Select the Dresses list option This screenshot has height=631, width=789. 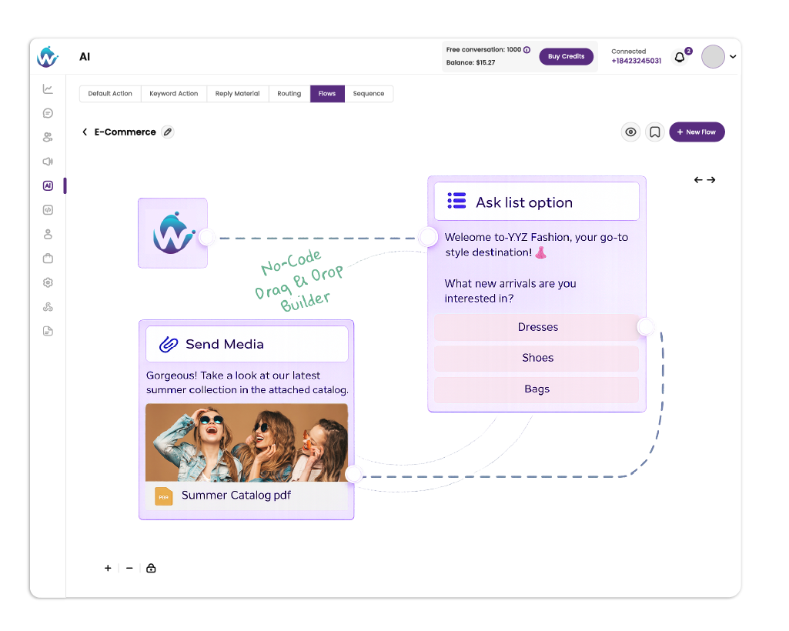[537, 327]
